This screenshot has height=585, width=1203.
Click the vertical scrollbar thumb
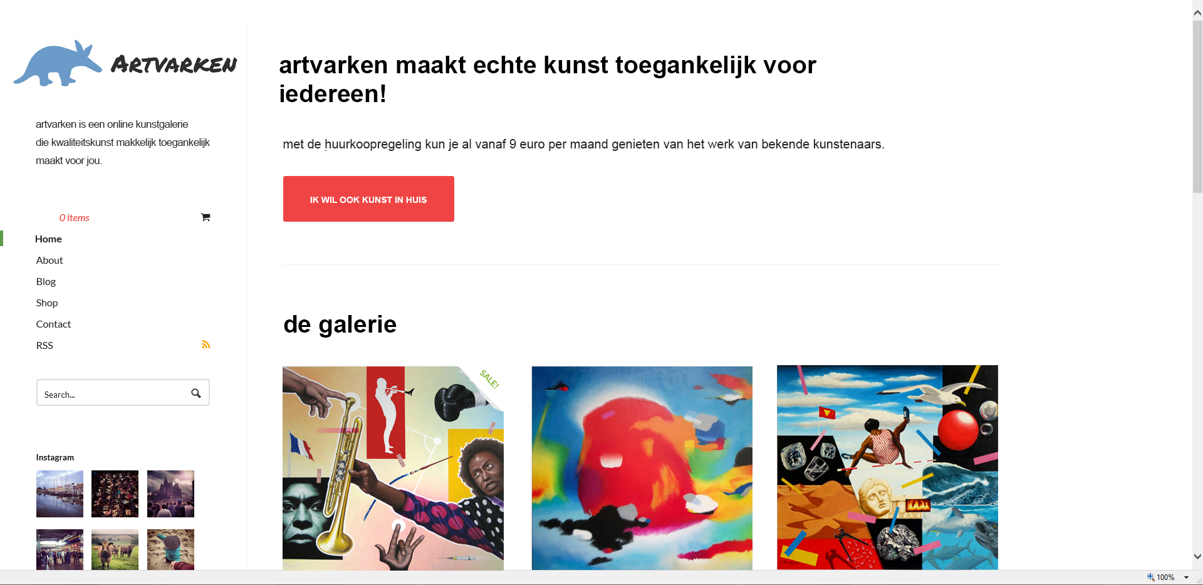coord(1197,106)
